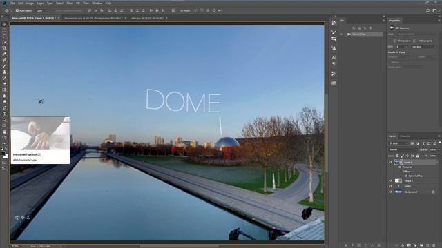Image resolution: width=442 pixels, height=248 pixels.
Task: Hide Shape 1 layer visibility eye
Action: click(391, 180)
